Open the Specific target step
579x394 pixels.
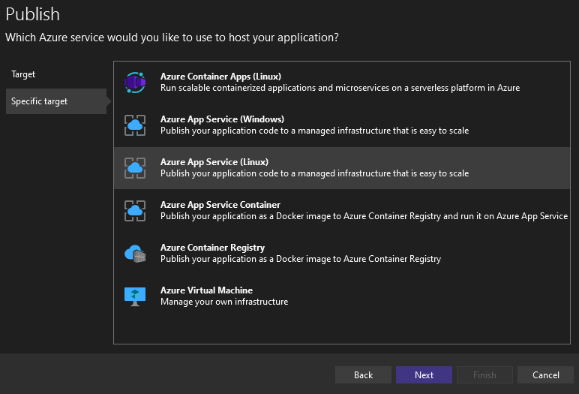[56, 101]
